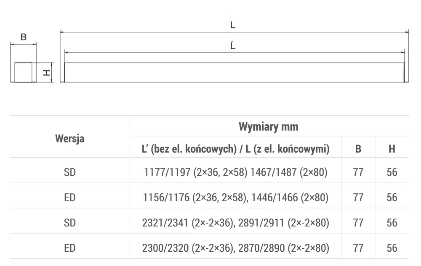
Task: Select the L' / L column header
Action: [x=235, y=149]
